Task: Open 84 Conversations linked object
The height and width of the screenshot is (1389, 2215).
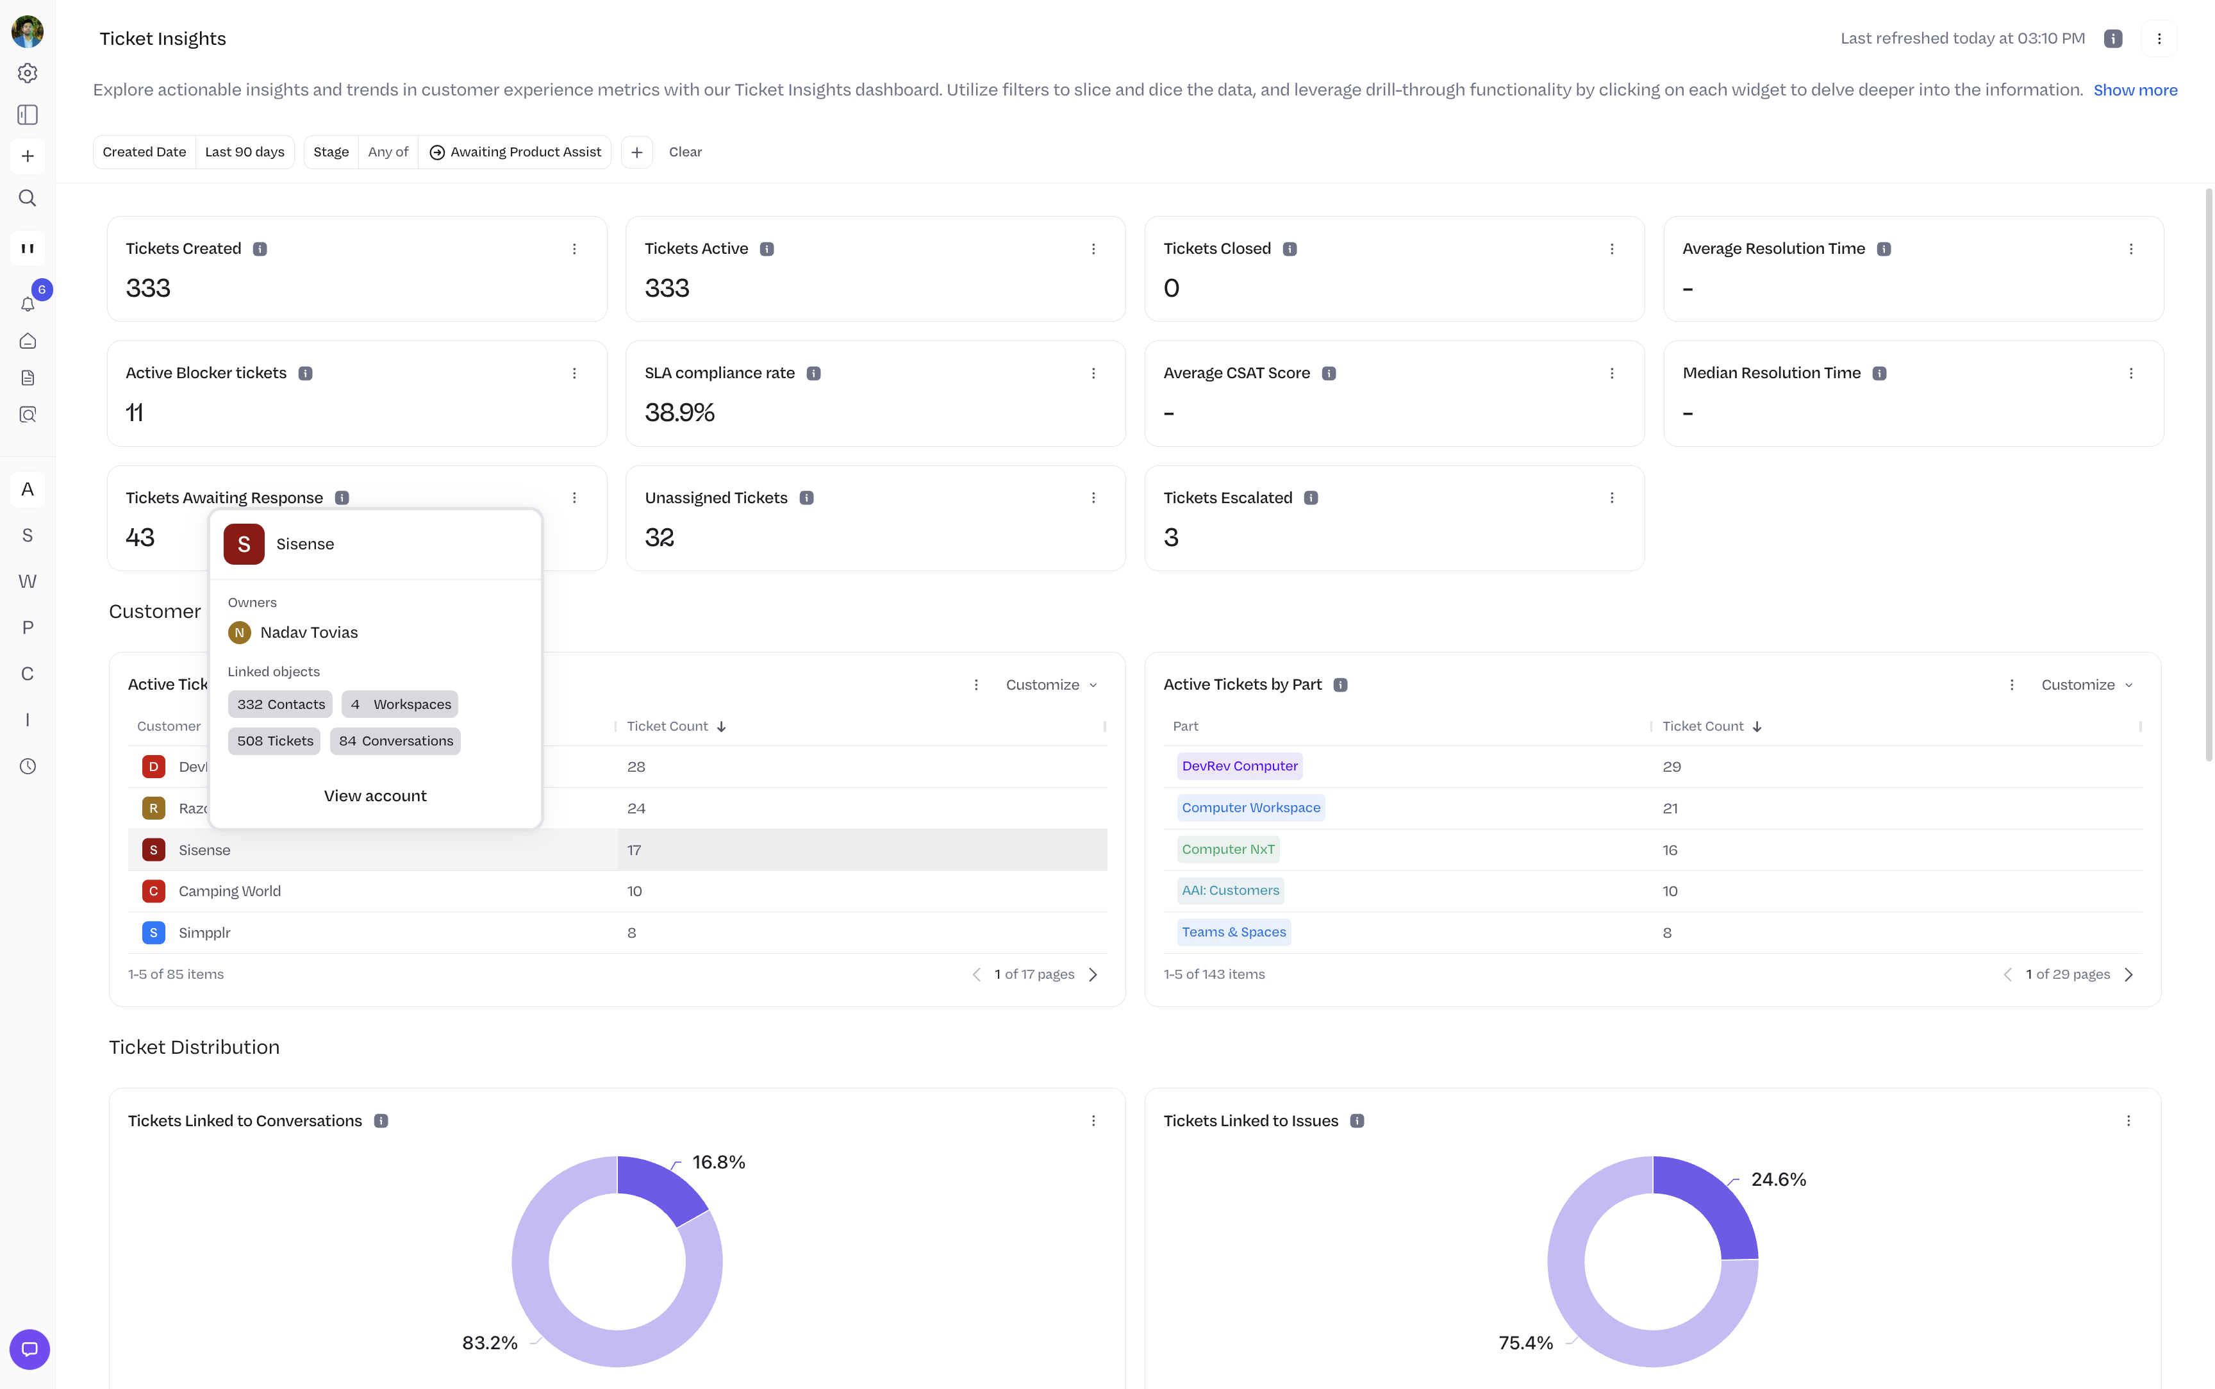Action: pos(396,740)
